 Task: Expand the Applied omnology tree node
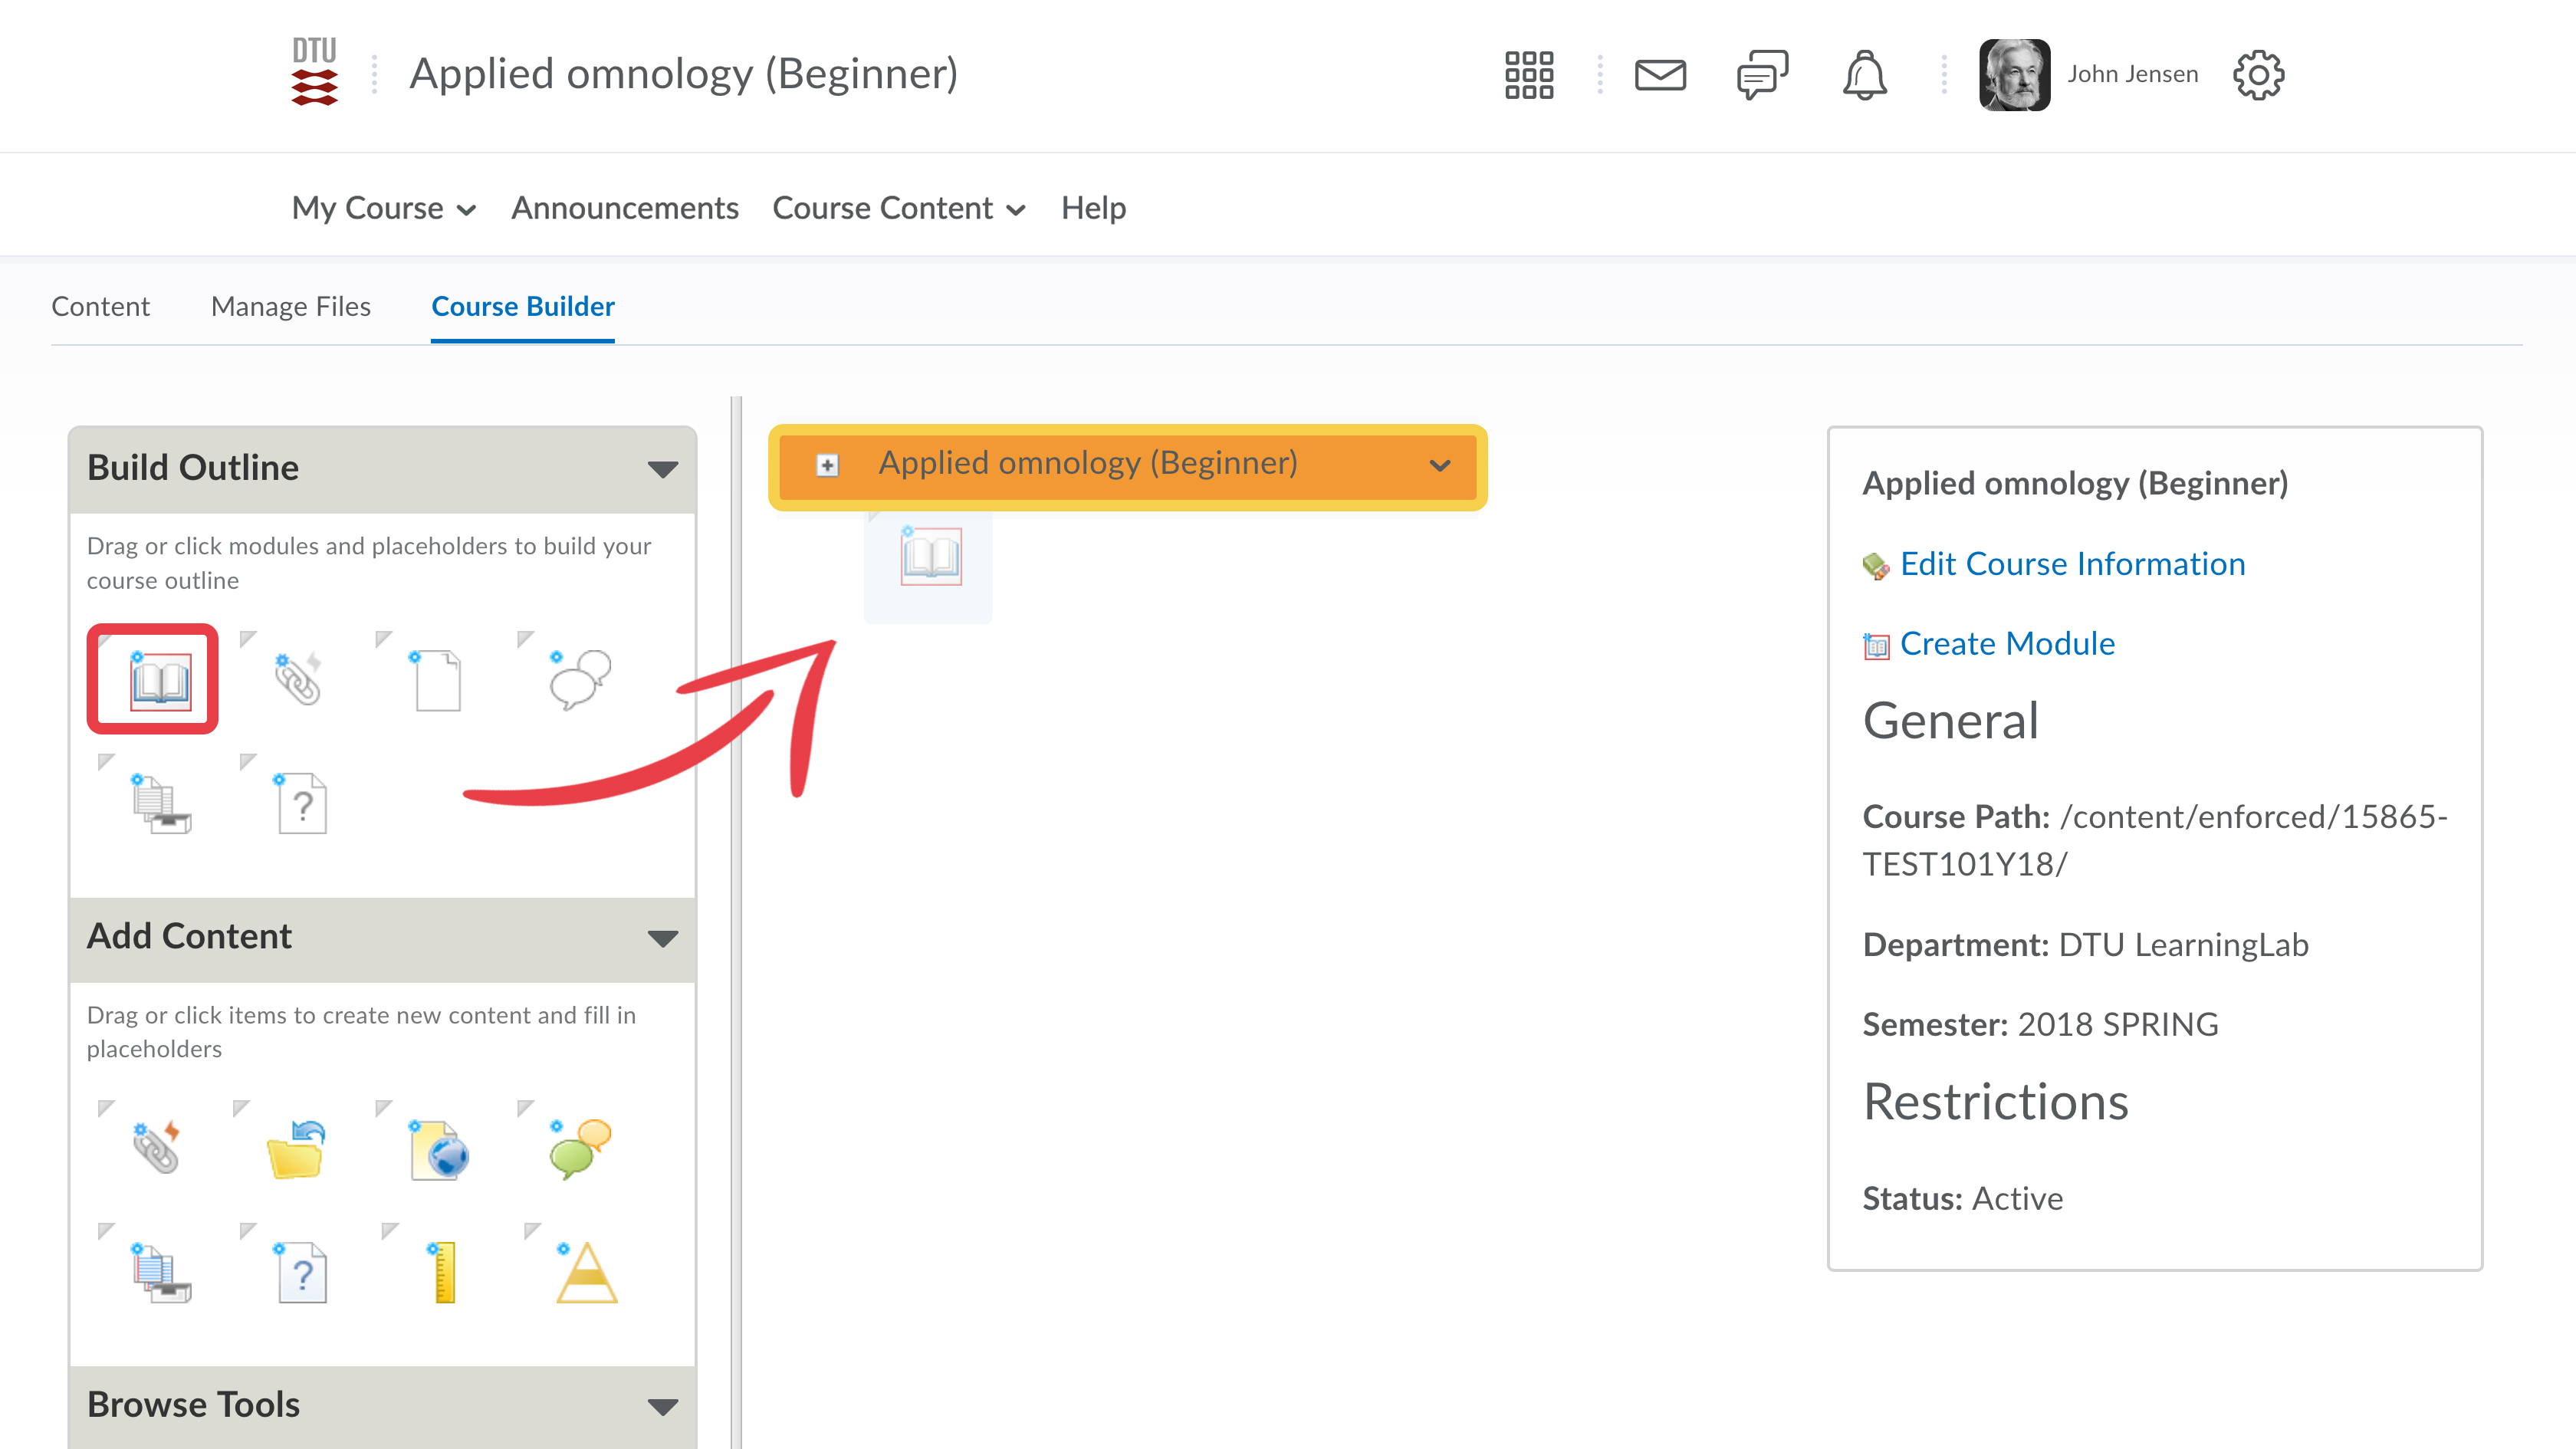(x=827, y=465)
